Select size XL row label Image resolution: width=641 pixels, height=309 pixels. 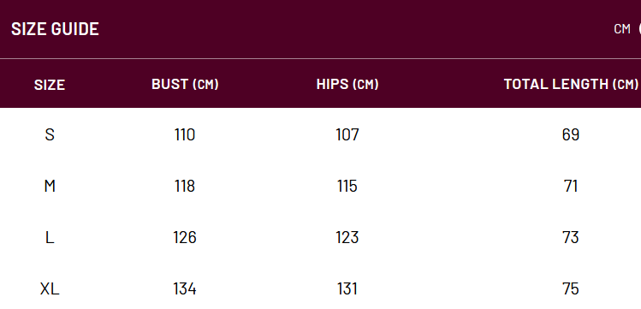50,289
